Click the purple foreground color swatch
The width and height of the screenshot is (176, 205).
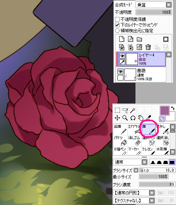point(164,111)
